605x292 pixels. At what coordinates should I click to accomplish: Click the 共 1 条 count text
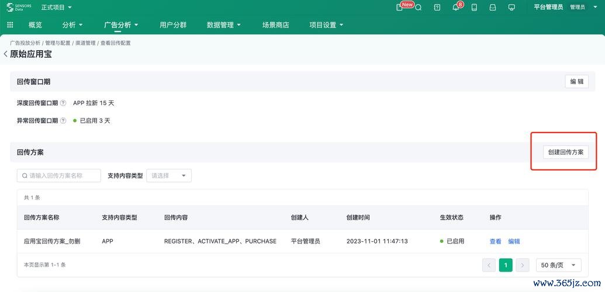tap(32, 197)
